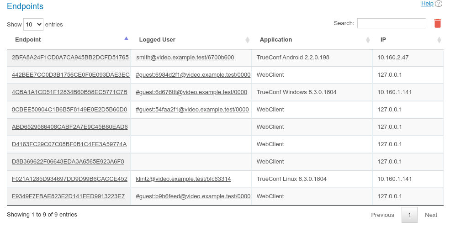Open user smith@video.example.test/6700b600

tap(185, 58)
